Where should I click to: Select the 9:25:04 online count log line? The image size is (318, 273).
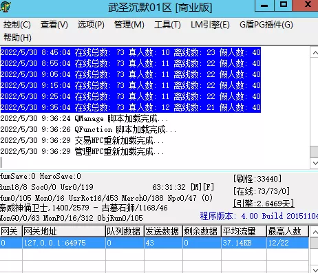130,96
